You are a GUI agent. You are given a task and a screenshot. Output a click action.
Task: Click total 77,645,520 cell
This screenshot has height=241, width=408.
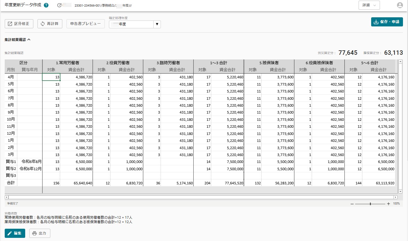pos(228,183)
